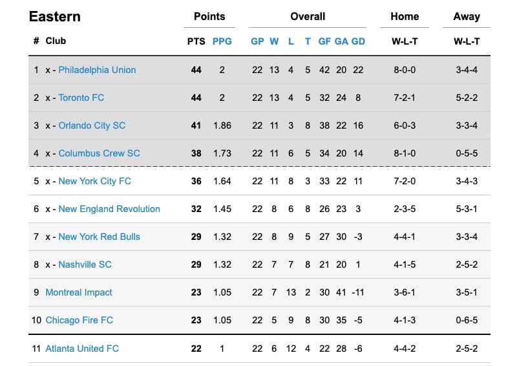
Task: Open Atlanta United FC club link
Action: pyautogui.click(x=82, y=349)
